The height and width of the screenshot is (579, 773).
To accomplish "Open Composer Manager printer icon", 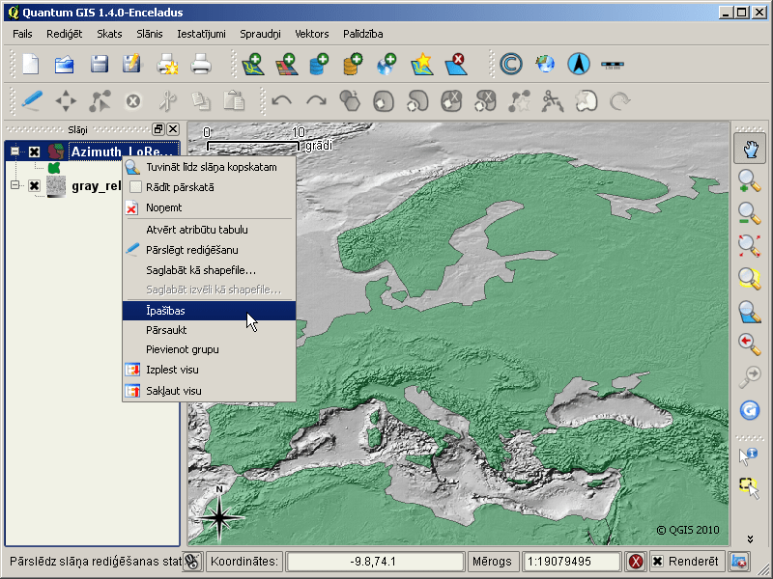I will point(201,65).
